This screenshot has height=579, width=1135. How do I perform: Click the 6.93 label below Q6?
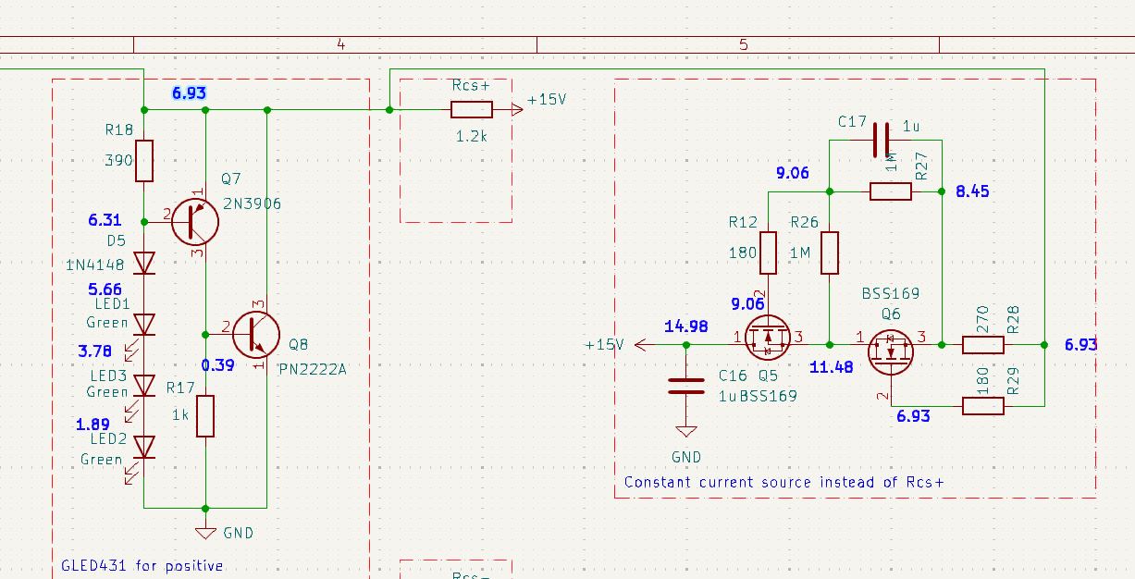(x=913, y=416)
